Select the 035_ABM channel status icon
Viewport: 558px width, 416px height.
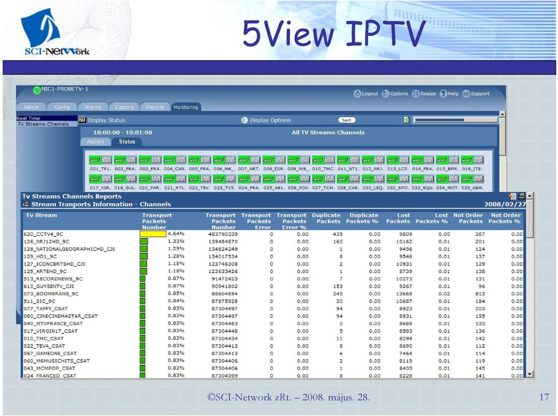point(472,178)
